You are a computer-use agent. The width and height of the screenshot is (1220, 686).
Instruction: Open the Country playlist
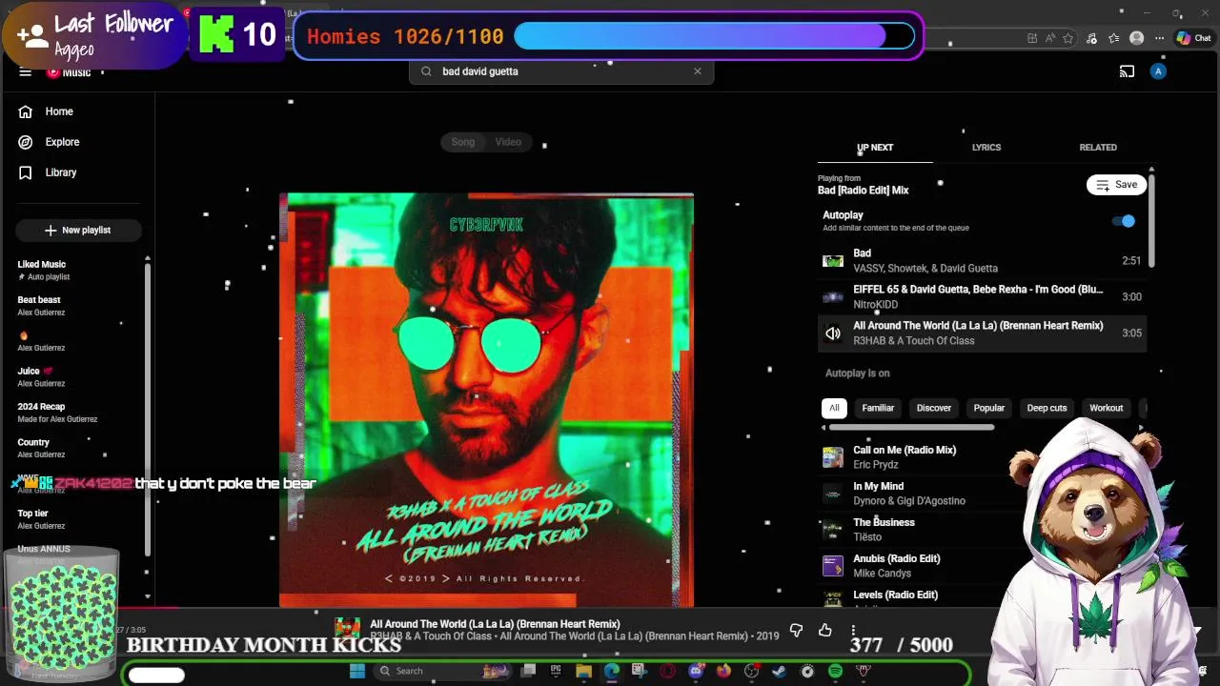click(78, 448)
